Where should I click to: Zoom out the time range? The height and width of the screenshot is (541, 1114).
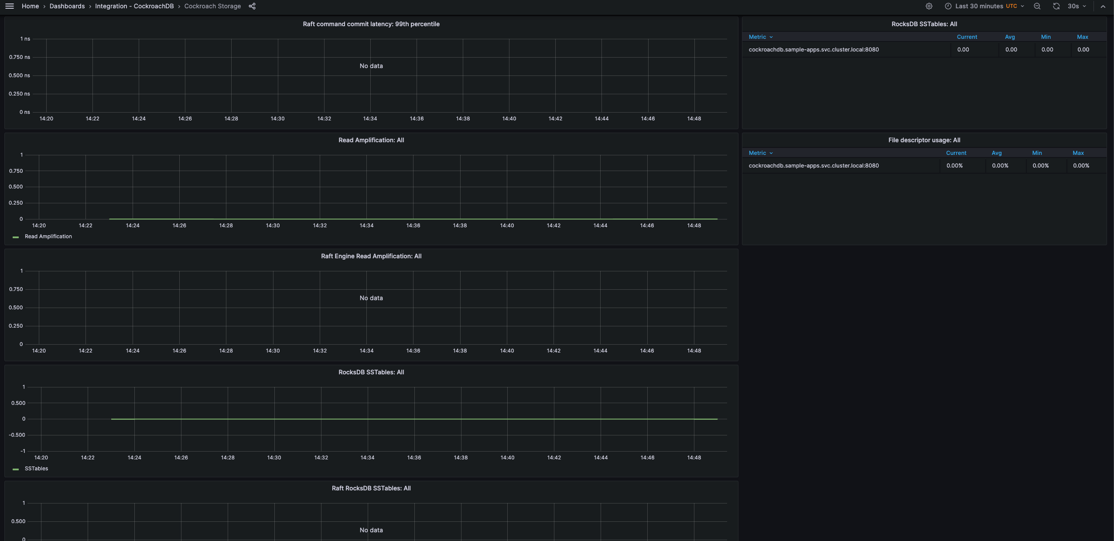tap(1037, 6)
